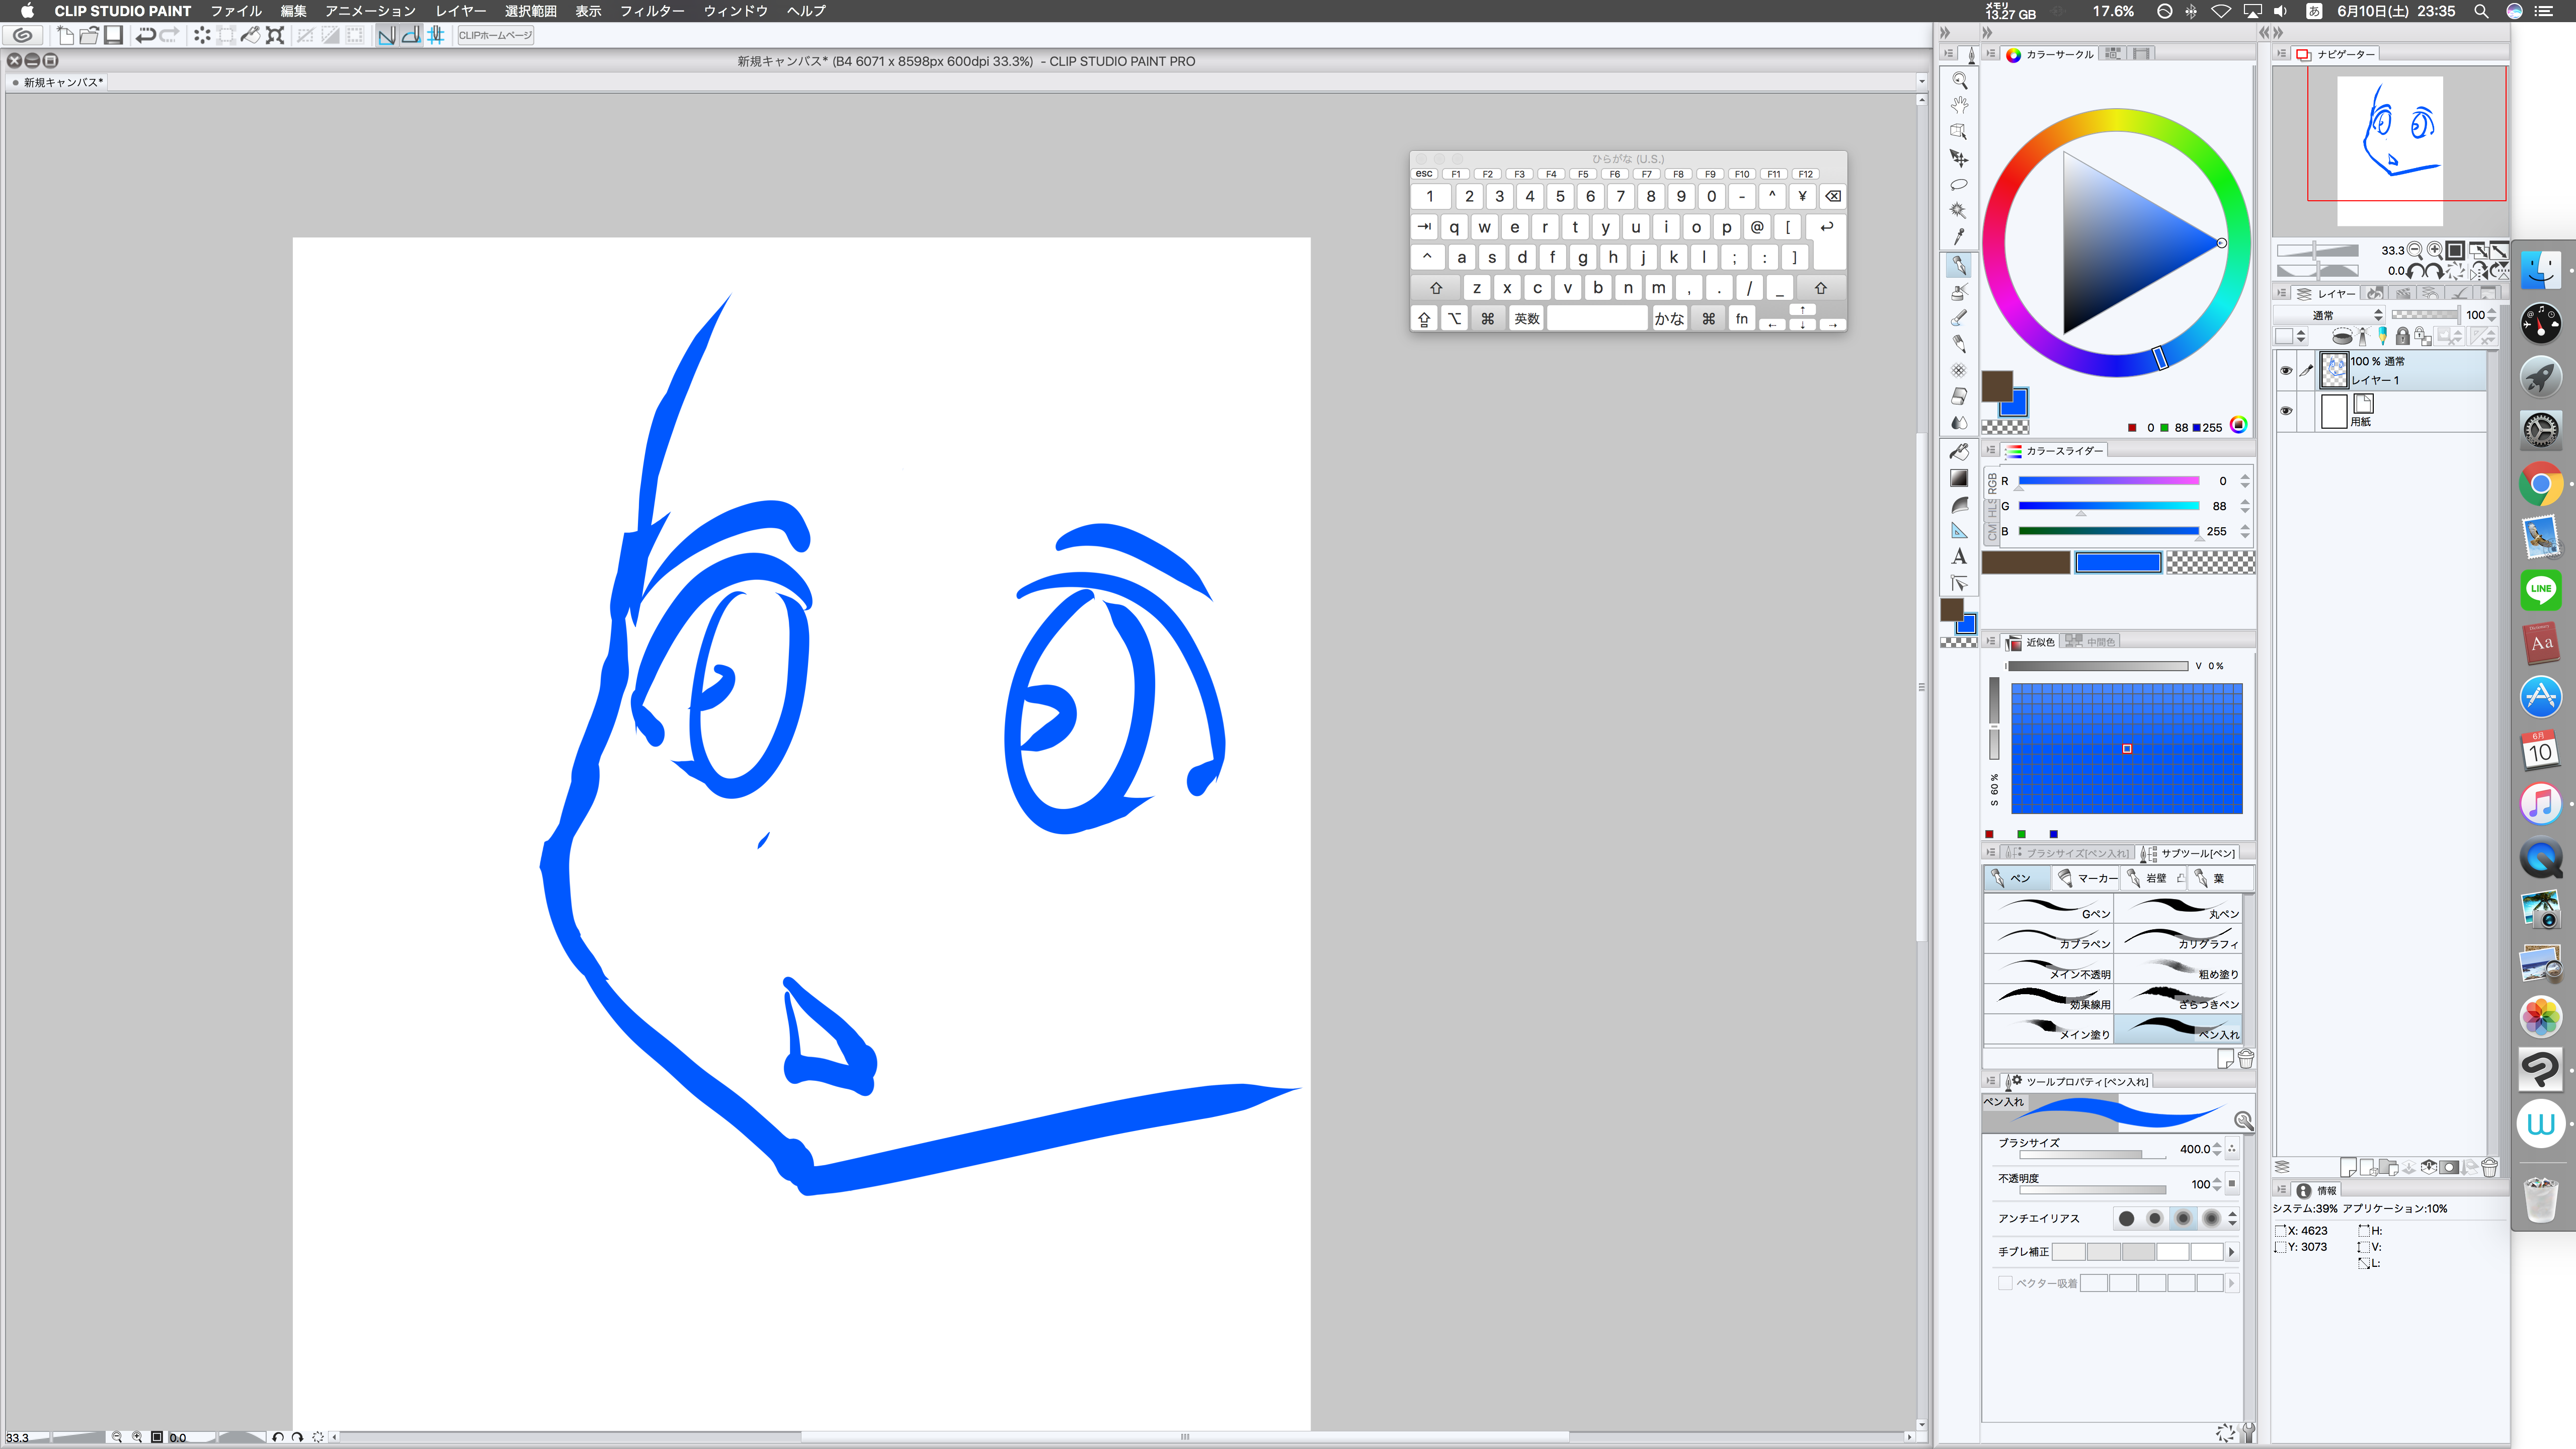Screen dimensions: 2576x1449
Task: Open the カラーサークル panel menu icon
Action: pyautogui.click(x=1991, y=54)
